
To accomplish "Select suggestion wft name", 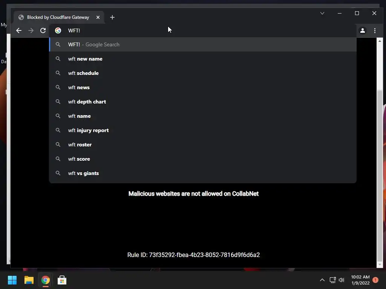I will (x=203, y=116).
